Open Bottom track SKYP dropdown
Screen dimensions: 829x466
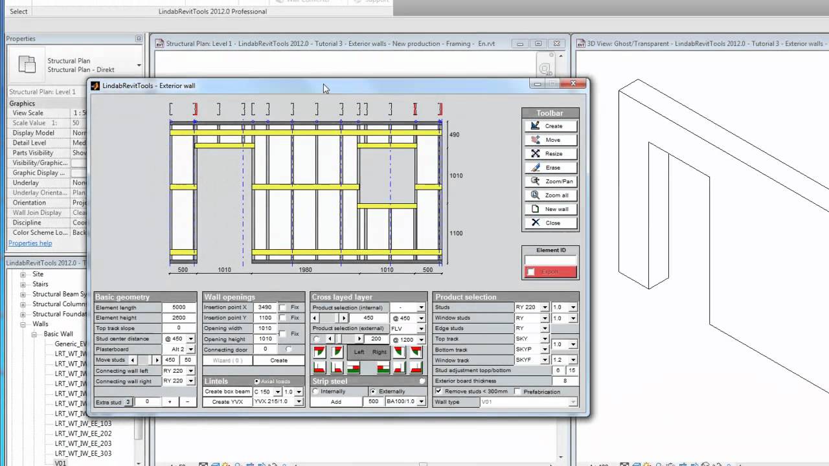click(545, 349)
